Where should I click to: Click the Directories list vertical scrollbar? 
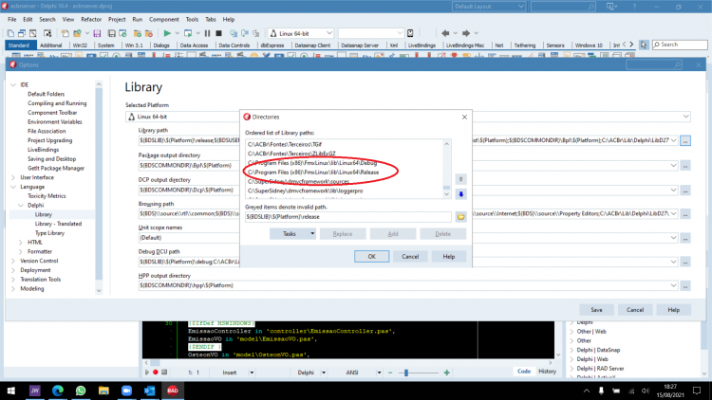click(447, 169)
